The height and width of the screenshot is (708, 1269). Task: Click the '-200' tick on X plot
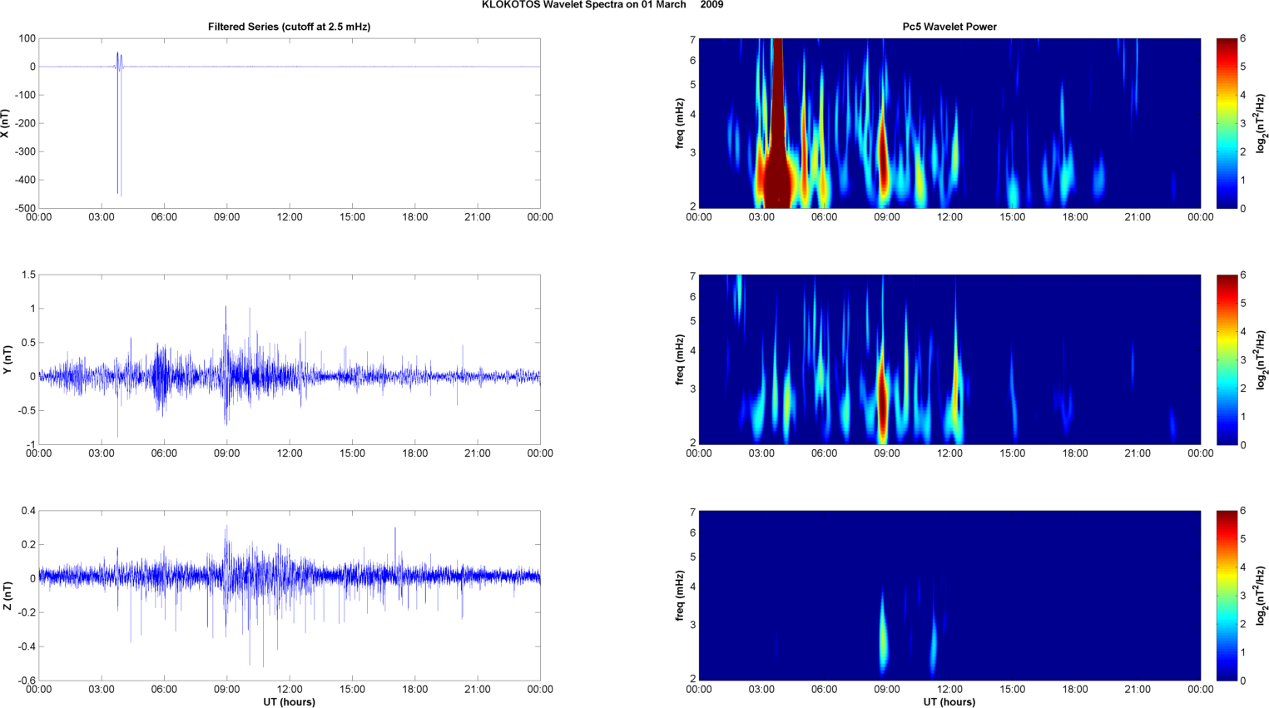[25, 123]
